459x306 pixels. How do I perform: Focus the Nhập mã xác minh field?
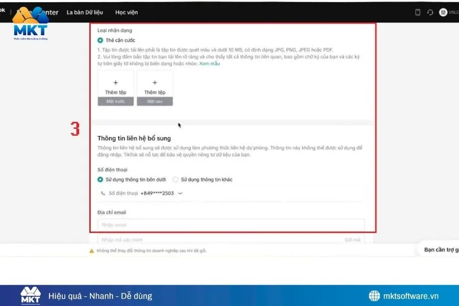point(214,240)
